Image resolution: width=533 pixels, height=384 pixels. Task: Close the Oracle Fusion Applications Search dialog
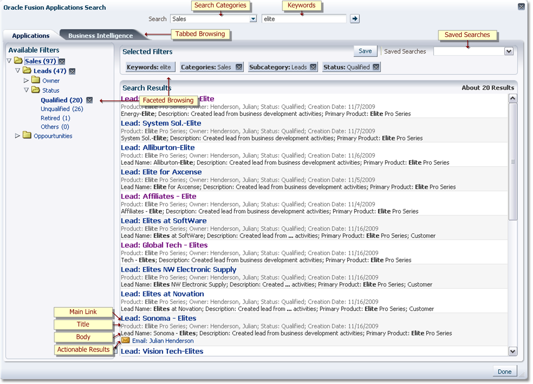[521, 7]
